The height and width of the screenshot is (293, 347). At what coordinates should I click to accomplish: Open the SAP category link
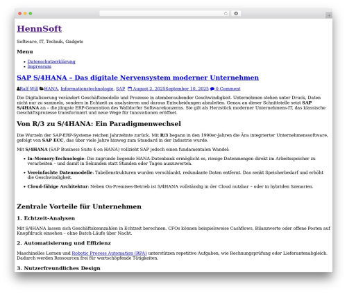pos(120,89)
